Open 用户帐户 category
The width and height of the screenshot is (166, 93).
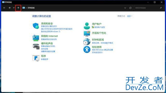(x=97, y=24)
